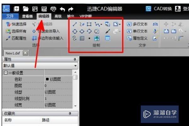Select the New1.dxf document tab

13,53
